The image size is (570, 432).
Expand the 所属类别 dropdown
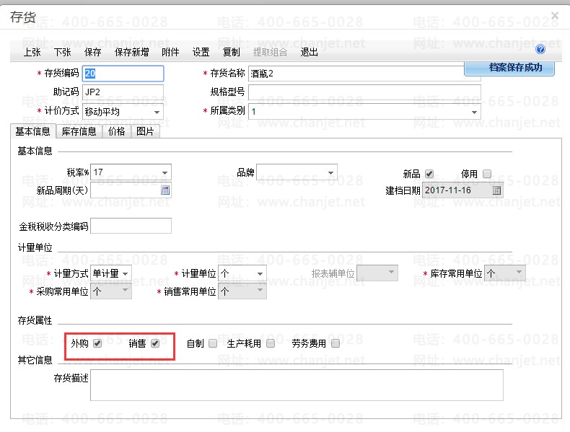pos(474,112)
